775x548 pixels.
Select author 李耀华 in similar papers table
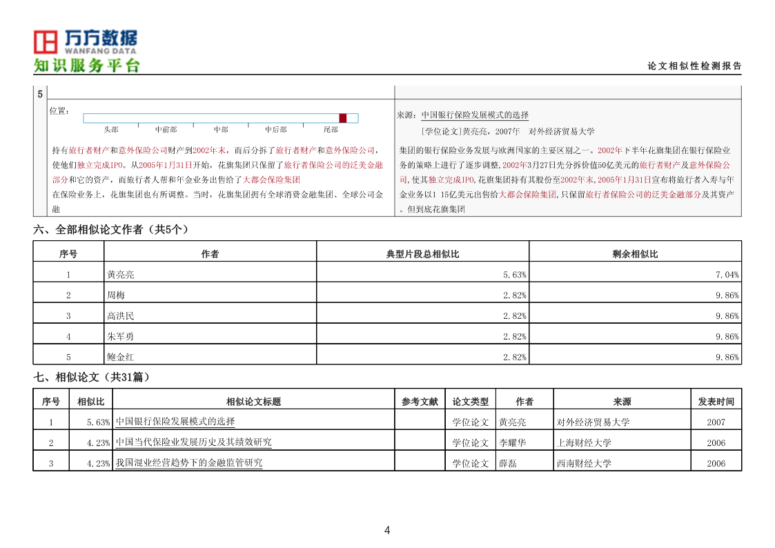[513, 443]
